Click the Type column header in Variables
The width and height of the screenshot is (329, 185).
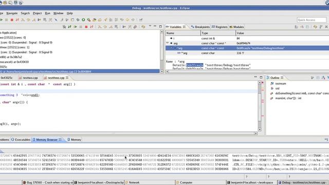pos(218,33)
